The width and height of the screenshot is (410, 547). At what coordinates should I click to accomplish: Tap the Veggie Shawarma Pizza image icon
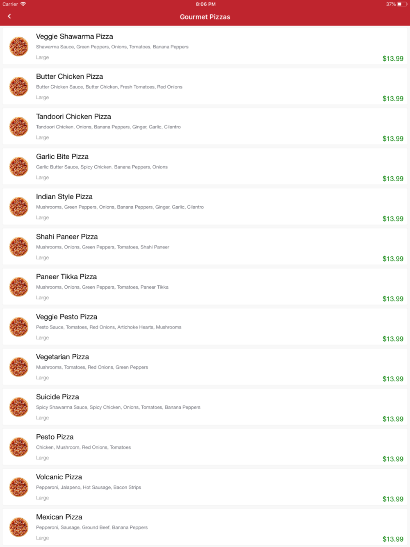tap(19, 46)
